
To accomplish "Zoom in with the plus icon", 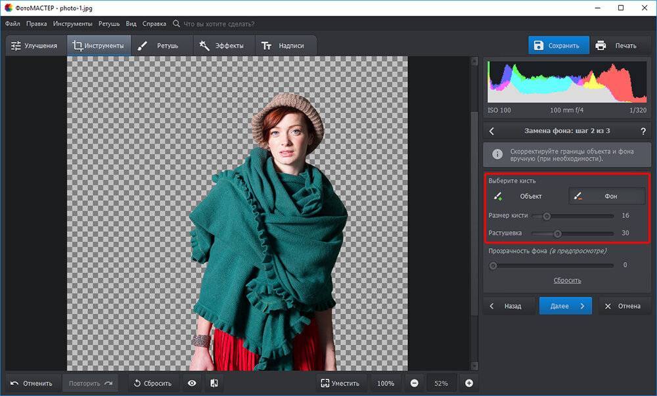I will point(468,384).
